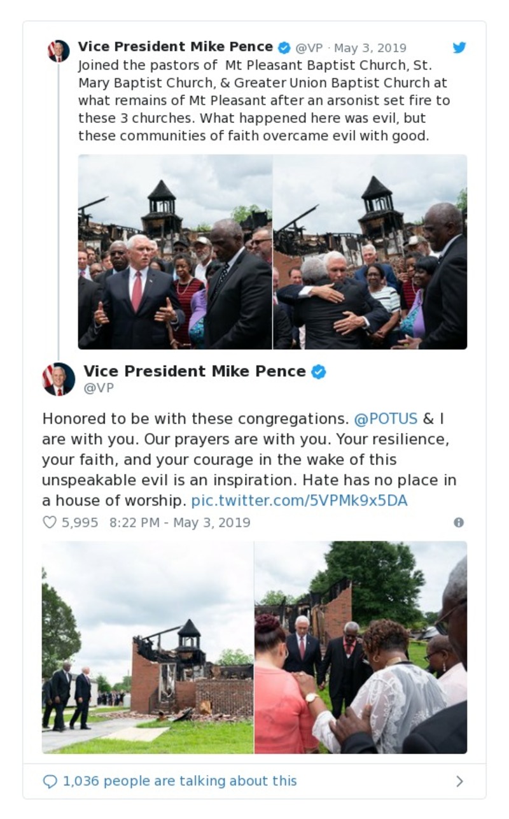
Task: Open the info icon near the timestamp
Action: (459, 522)
